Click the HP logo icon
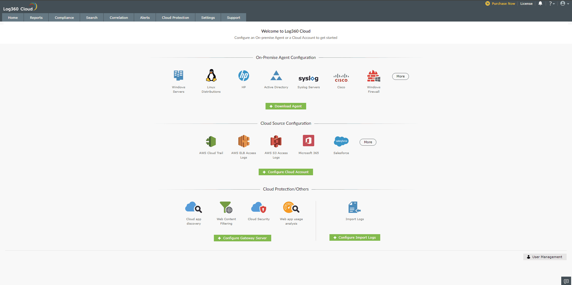 pyautogui.click(x=244, y=76)
